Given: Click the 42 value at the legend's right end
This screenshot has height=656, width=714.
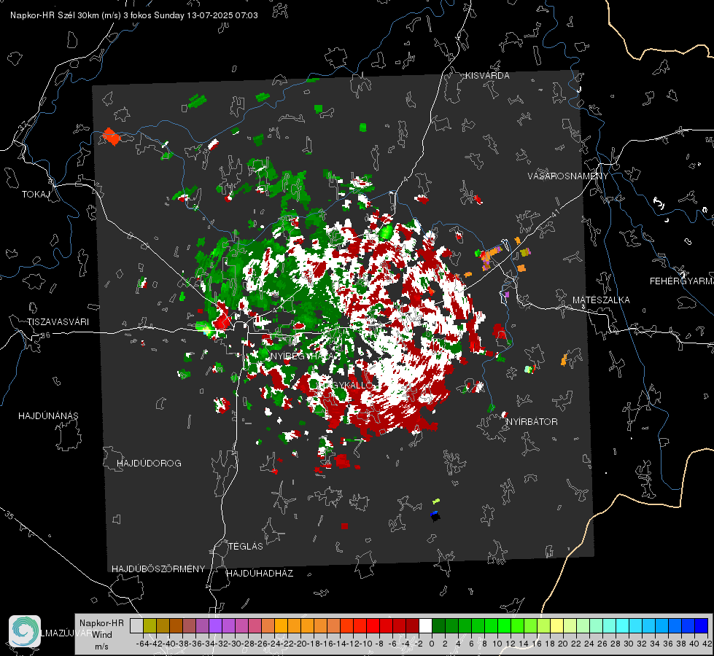Looking at the screenshot, I should coord(707,644).
